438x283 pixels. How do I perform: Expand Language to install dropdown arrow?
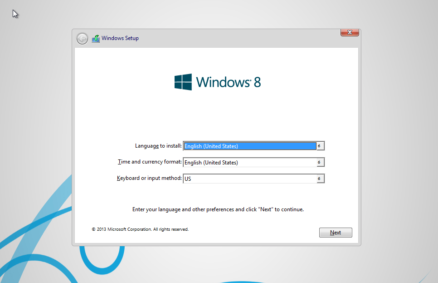click(x=320, y=146)
